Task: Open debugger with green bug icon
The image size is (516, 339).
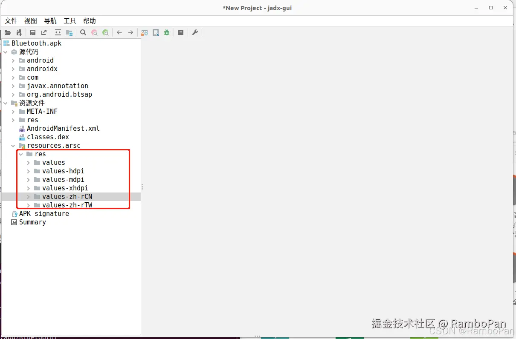Action: 167,32
